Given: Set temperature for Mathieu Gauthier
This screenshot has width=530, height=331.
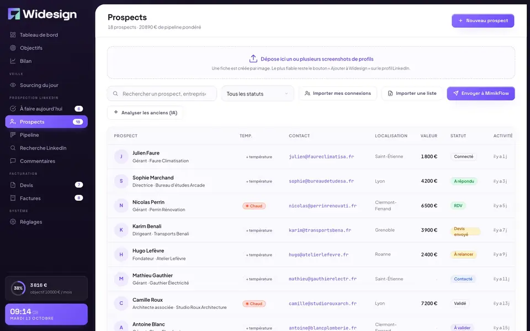Looking at the screenshot, I should tap(259, 279).
